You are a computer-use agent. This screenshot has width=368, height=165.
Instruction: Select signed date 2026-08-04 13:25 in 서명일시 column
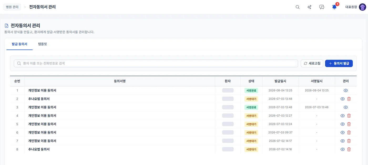tap(317, 91)
